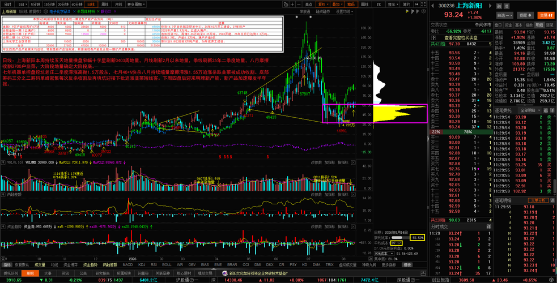Toggle 深股通 overlay

(305, 11)
